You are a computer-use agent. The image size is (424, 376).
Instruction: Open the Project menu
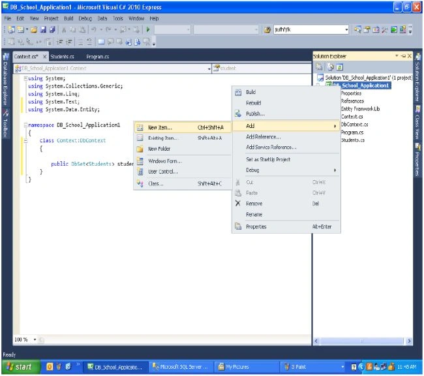pos(51,18)
